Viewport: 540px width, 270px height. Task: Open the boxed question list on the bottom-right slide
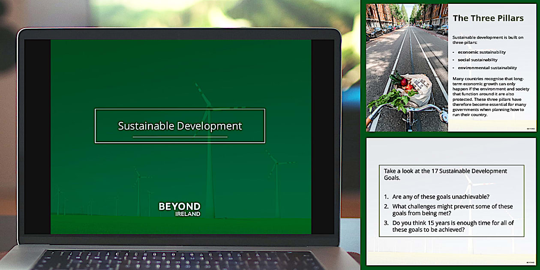click(x=452, y=201)
